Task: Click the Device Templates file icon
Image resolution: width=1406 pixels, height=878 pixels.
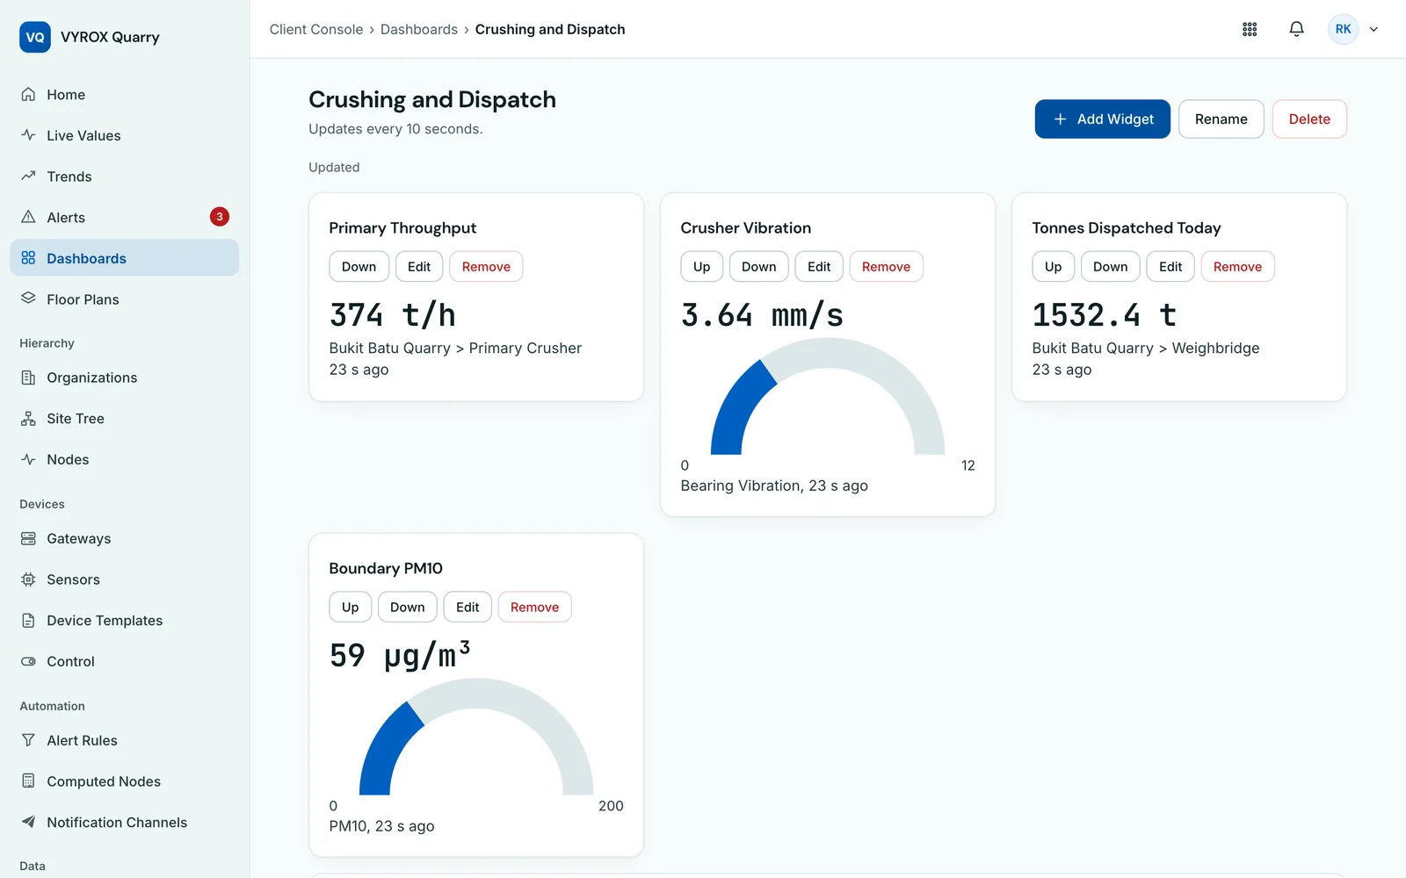Action: 28,621
